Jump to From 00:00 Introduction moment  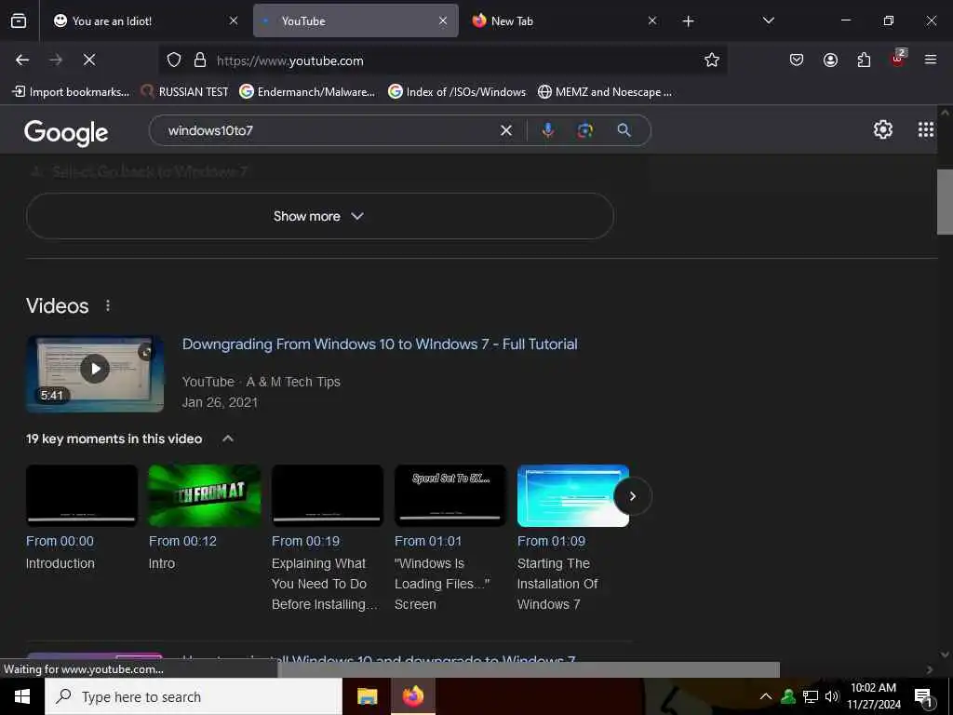point(82,519)
